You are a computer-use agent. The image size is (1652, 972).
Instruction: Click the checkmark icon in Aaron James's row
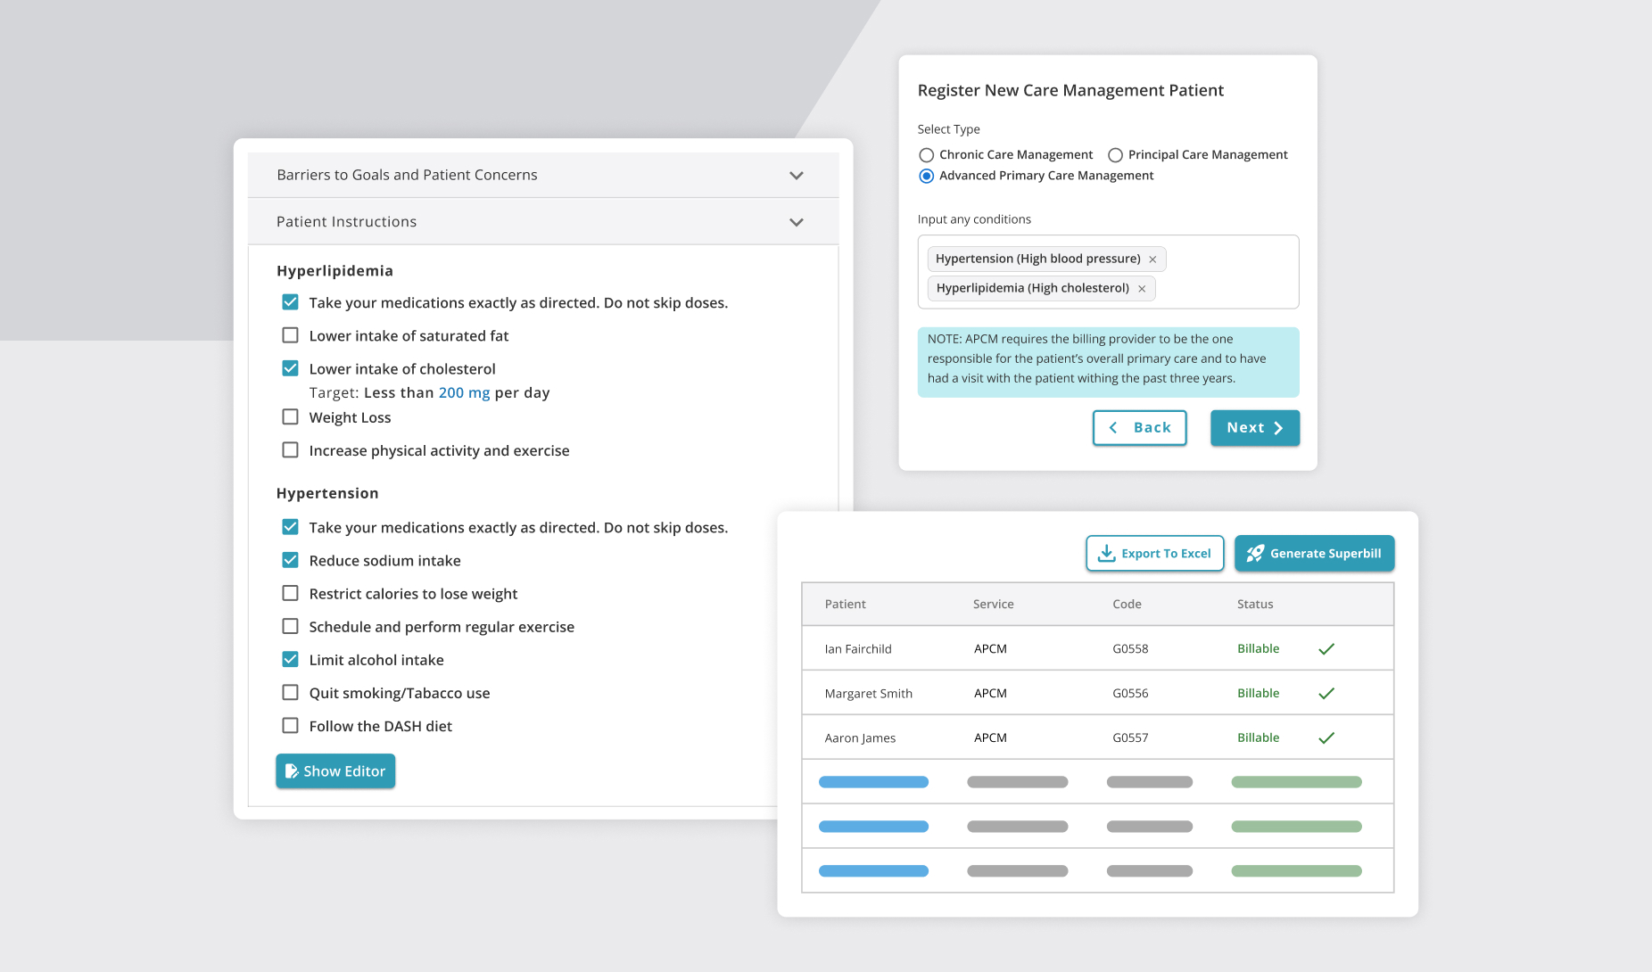click(1326, 738)
